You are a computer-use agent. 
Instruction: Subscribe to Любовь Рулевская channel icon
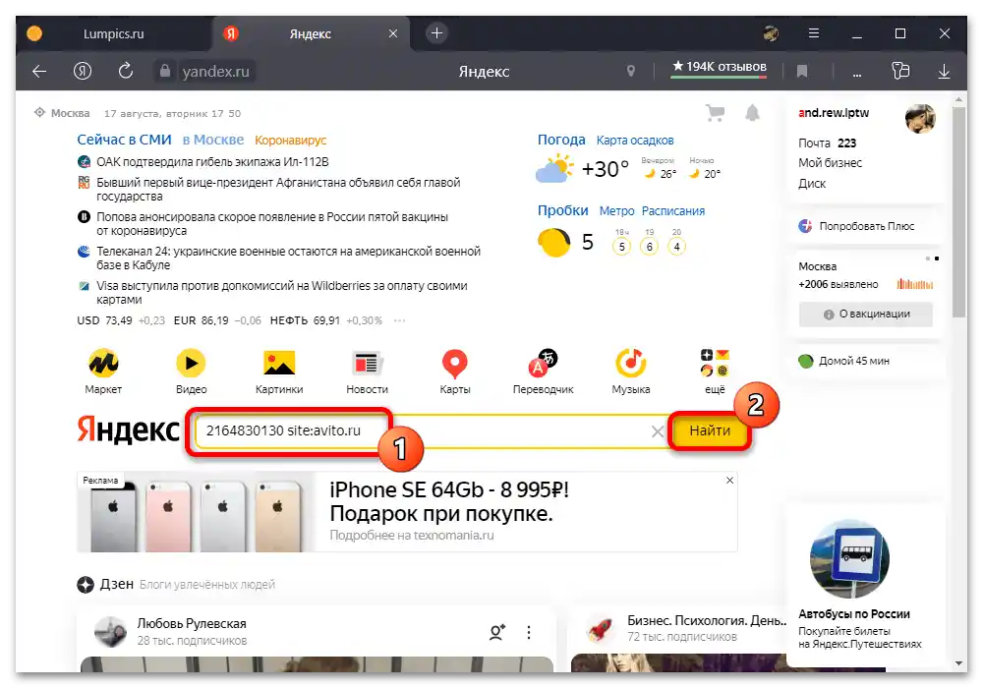click(x=497, y=632)
